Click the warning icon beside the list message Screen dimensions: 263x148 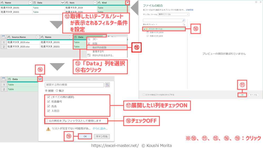tap(48, 129)
